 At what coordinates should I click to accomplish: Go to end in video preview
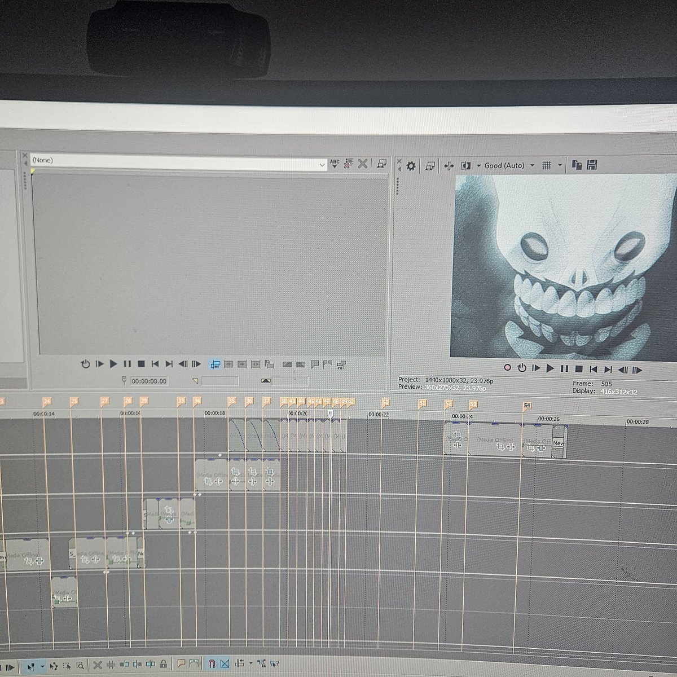[608, 370]
